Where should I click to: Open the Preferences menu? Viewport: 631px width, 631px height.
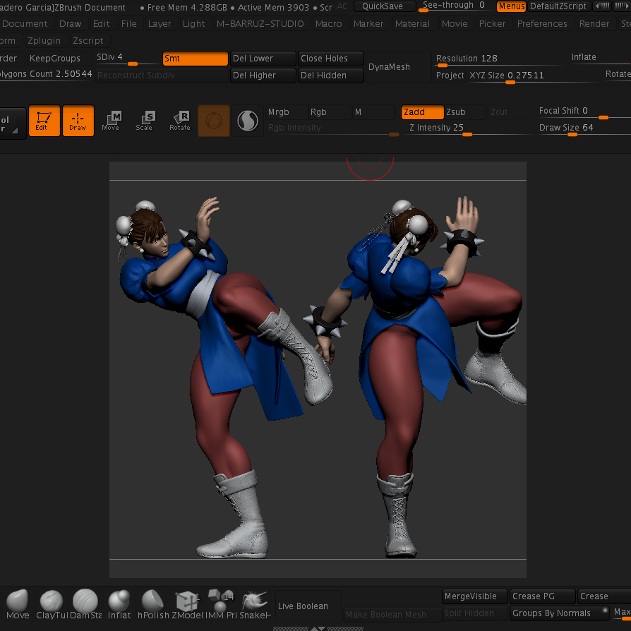pyautogui.click(x=542, y=24)
